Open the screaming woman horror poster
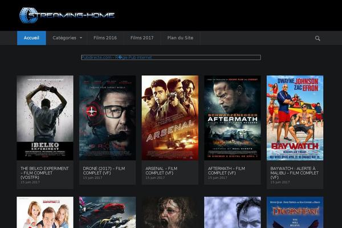The height and width of the screenshot is (228, 342). pyautogui.click(x=170, y=212)
